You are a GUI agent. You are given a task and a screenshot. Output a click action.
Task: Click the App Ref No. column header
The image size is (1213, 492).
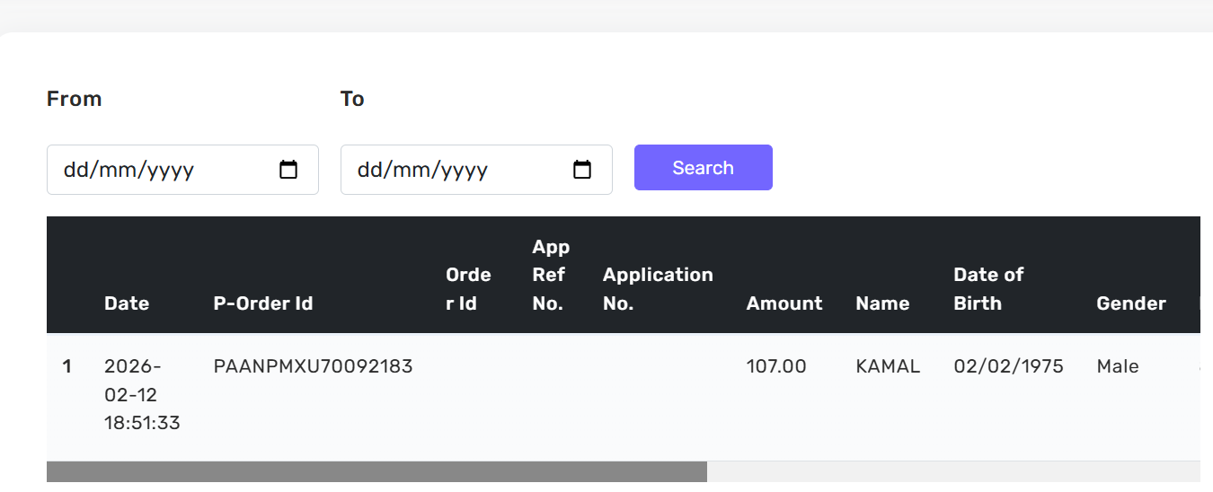tap(551, 275)
